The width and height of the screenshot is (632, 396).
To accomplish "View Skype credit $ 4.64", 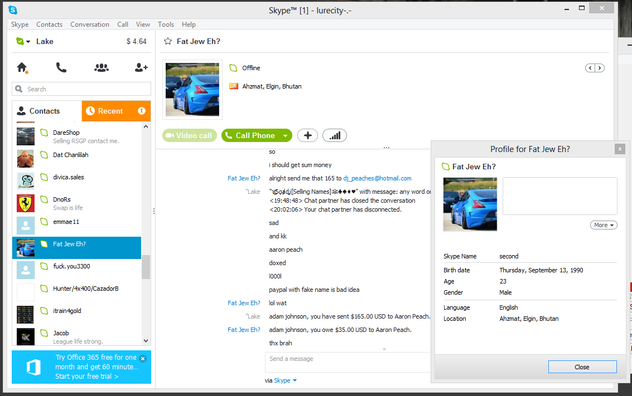I will click(x=136, y=41).
